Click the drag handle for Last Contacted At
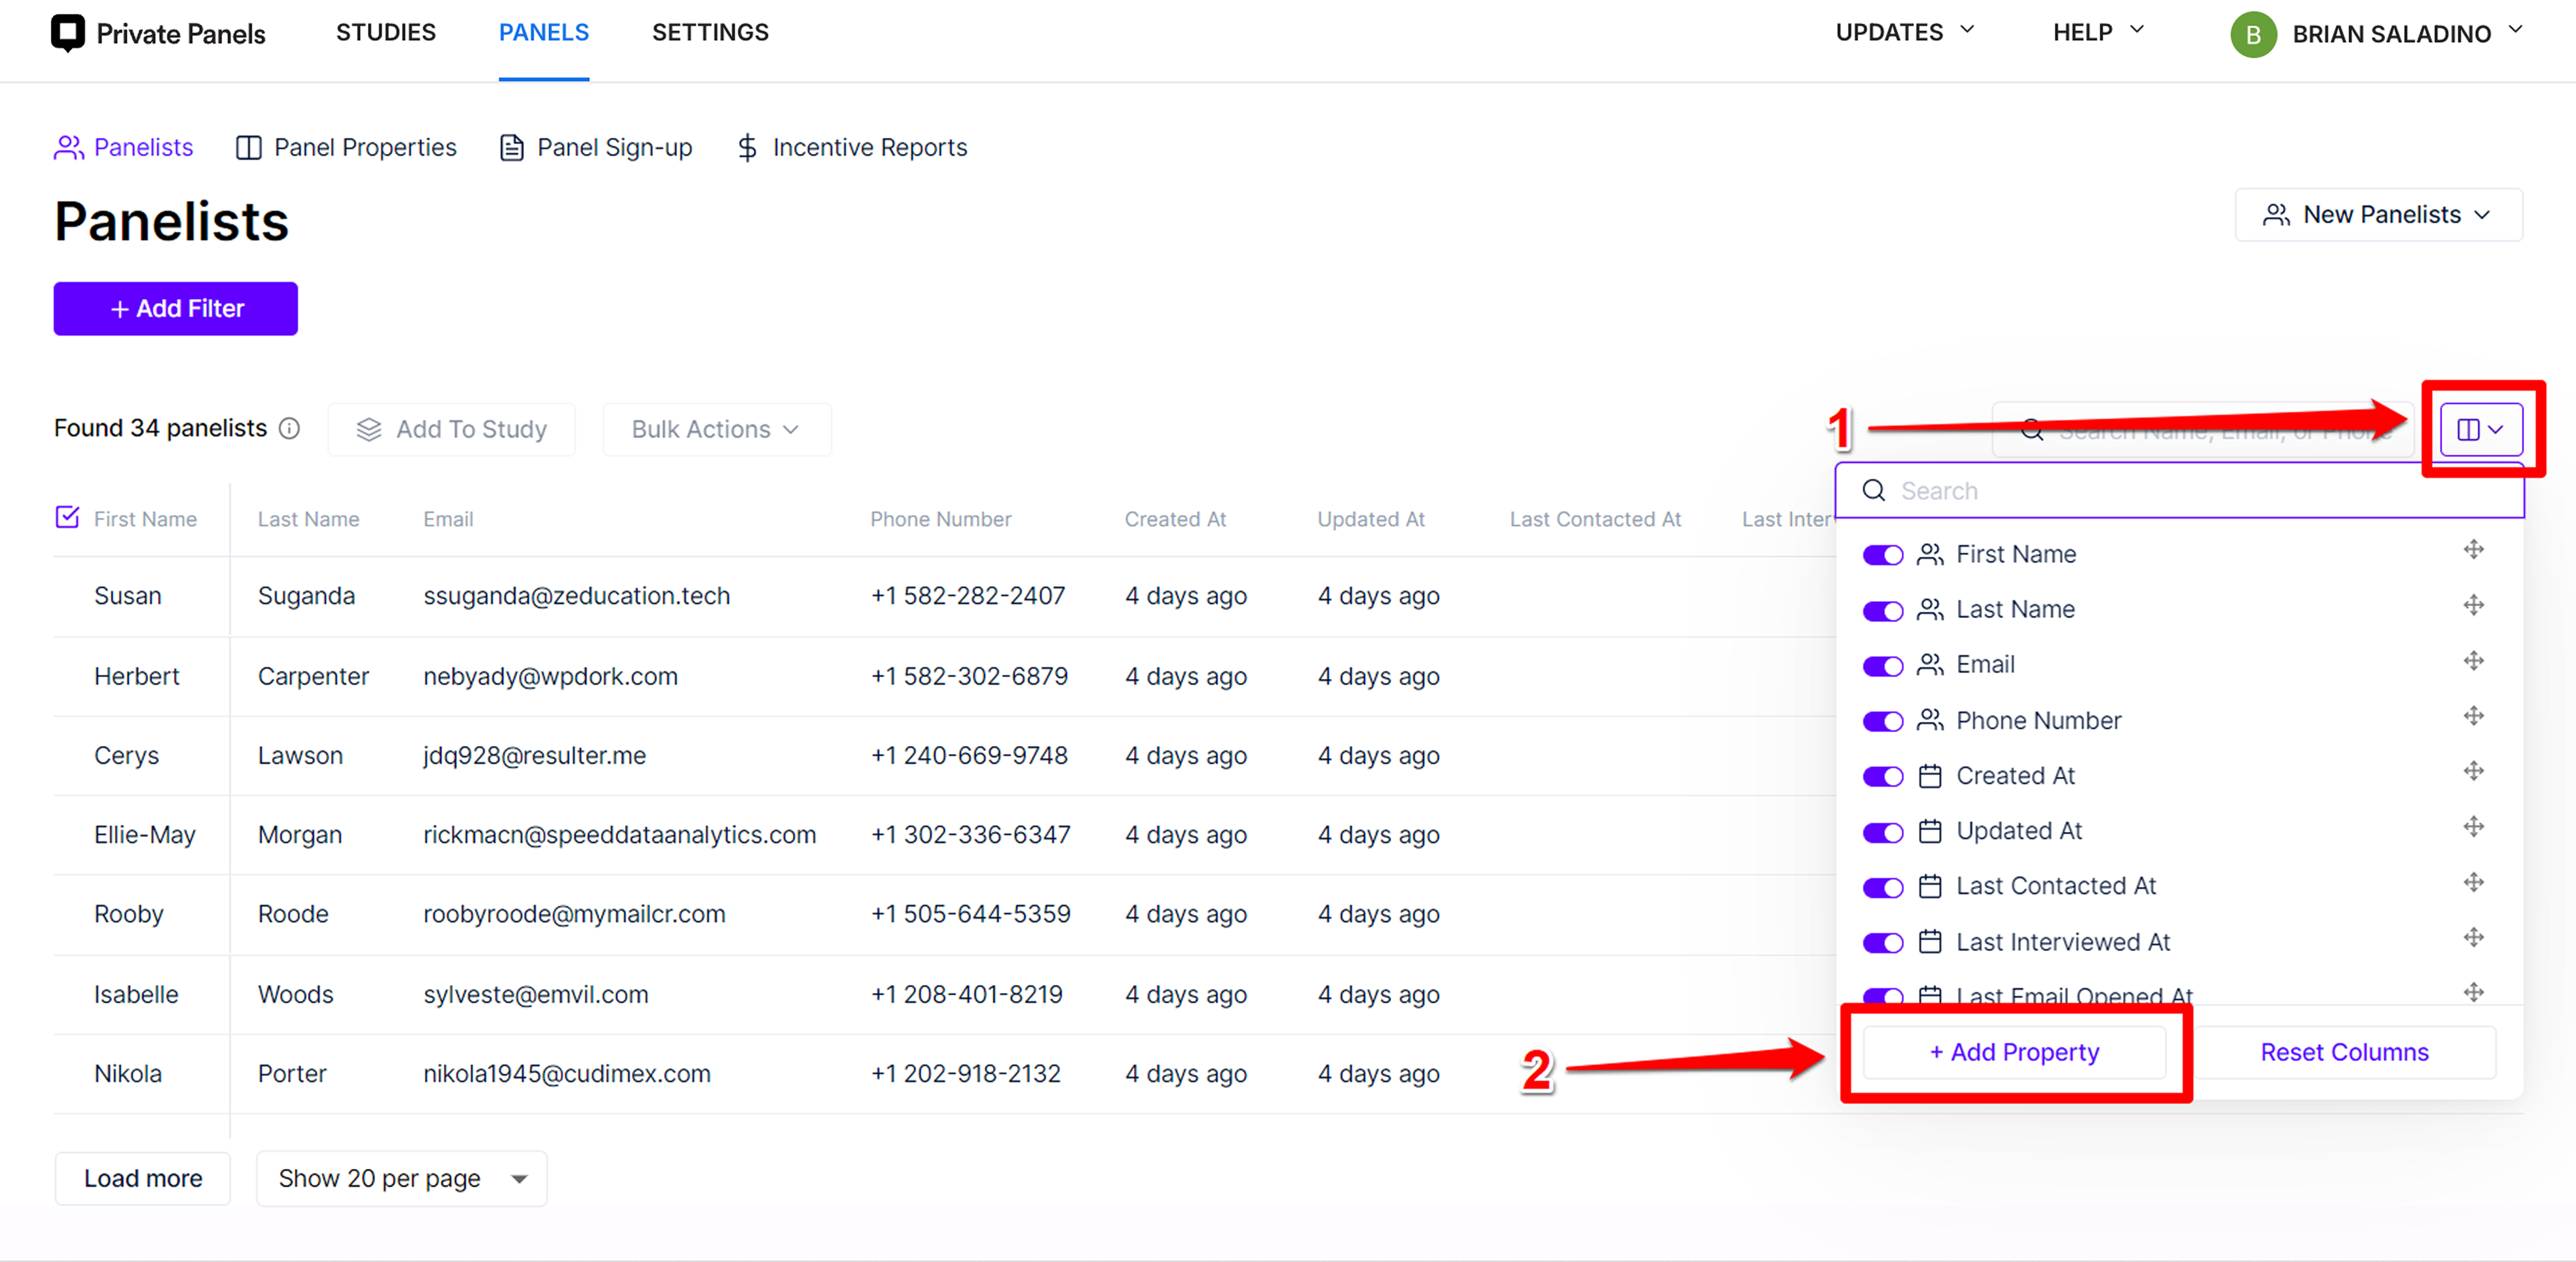 [2473, 882]
